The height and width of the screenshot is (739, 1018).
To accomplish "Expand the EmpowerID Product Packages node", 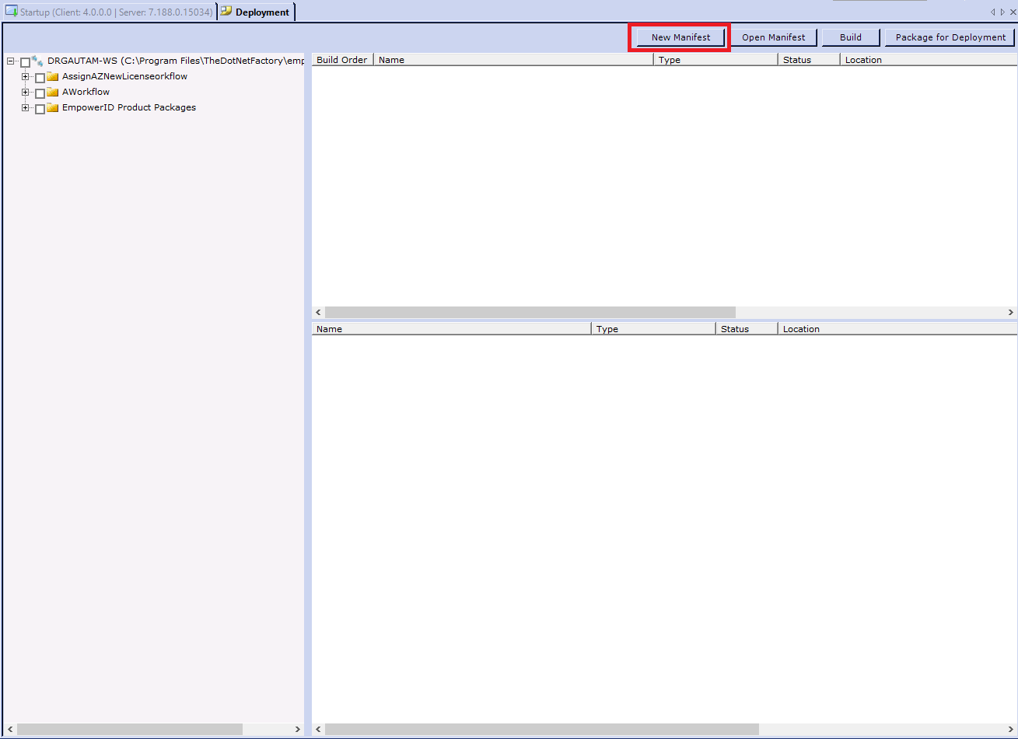I will (x=26, y=108).
